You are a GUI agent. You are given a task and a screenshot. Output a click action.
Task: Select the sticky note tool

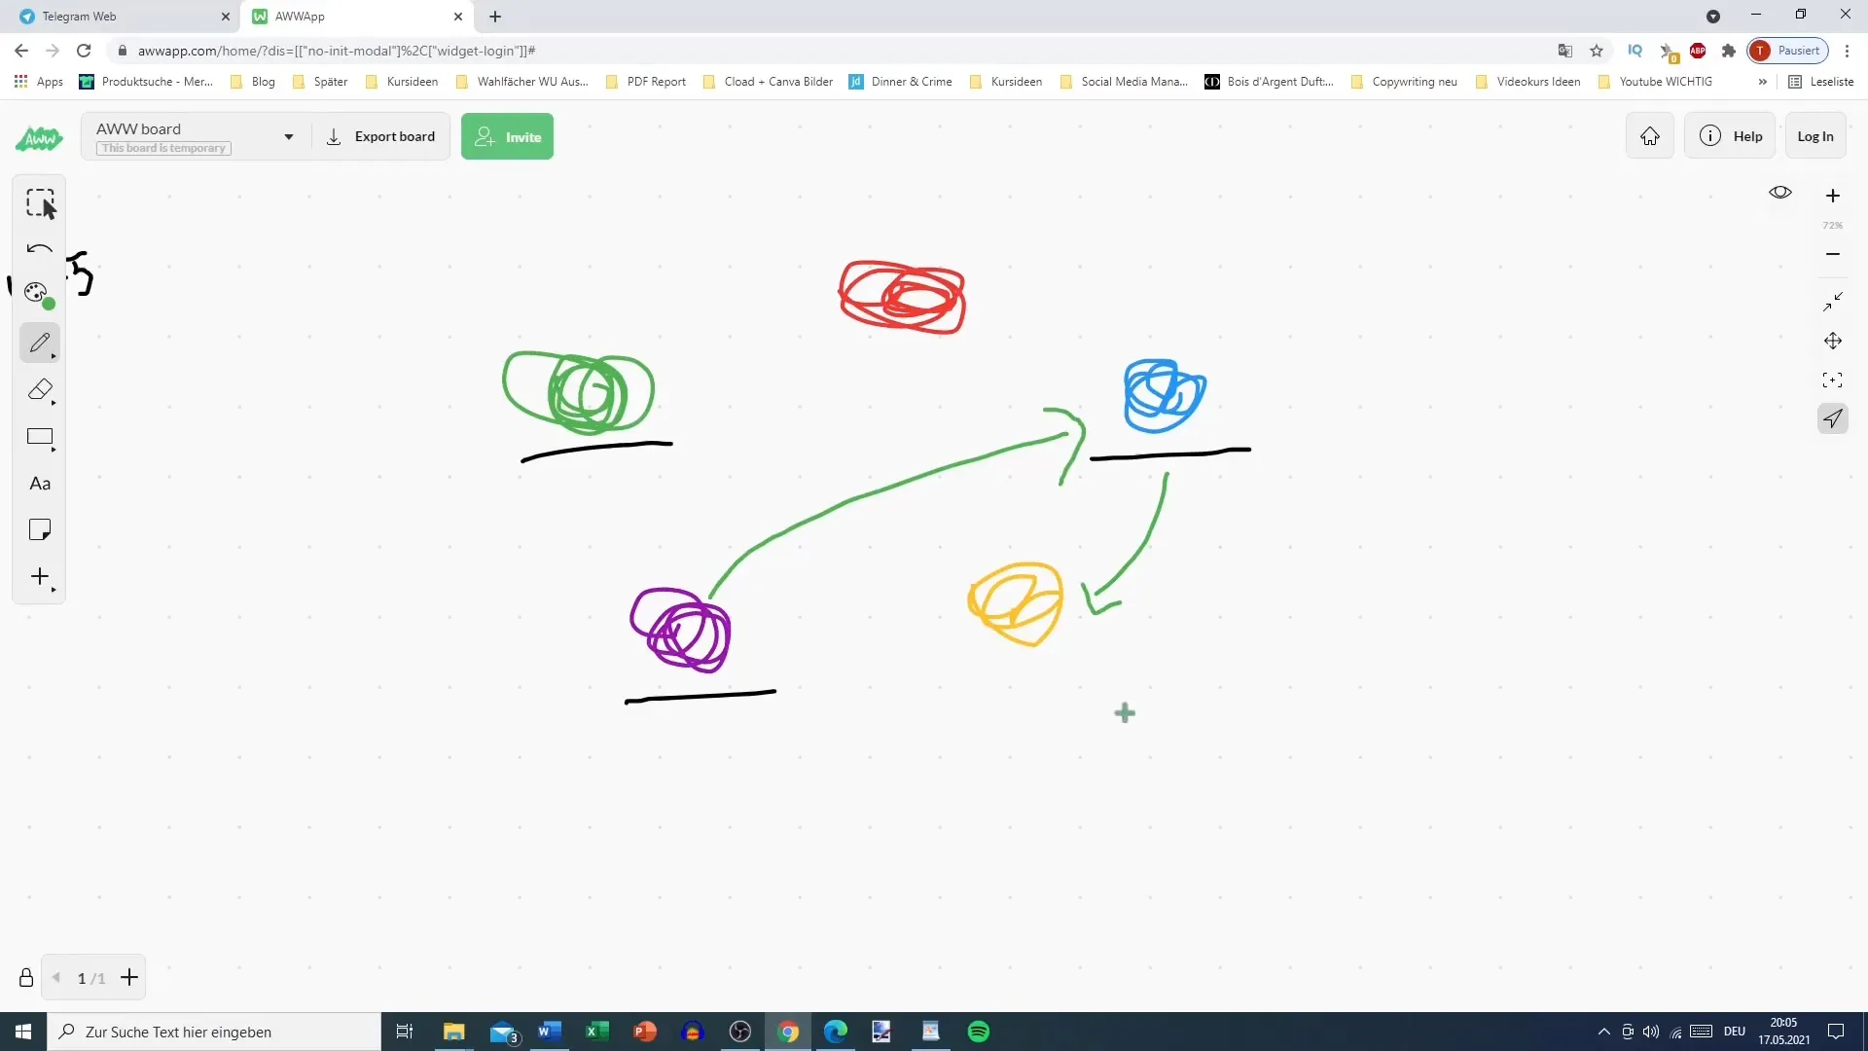[39, 530]
